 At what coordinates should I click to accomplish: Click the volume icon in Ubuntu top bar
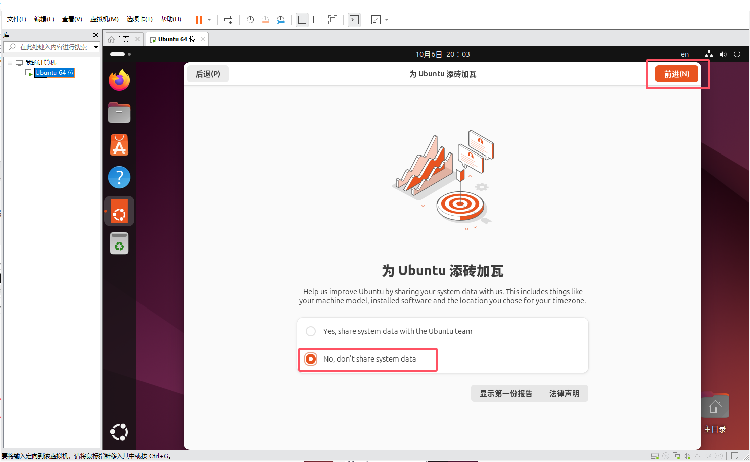tap(723, 54)
